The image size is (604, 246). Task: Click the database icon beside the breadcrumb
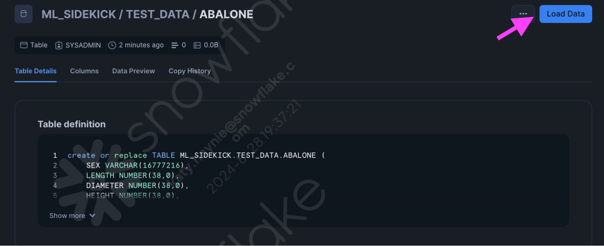[24, 14]
